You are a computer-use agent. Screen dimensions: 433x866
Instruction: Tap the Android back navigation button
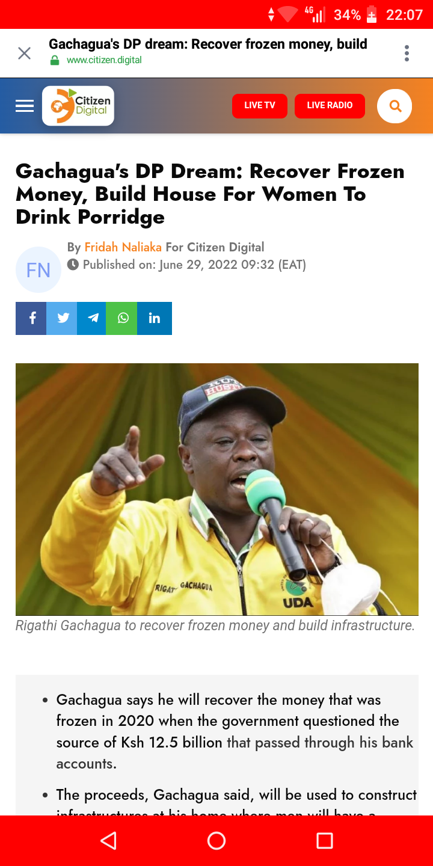tap(108, 840)
